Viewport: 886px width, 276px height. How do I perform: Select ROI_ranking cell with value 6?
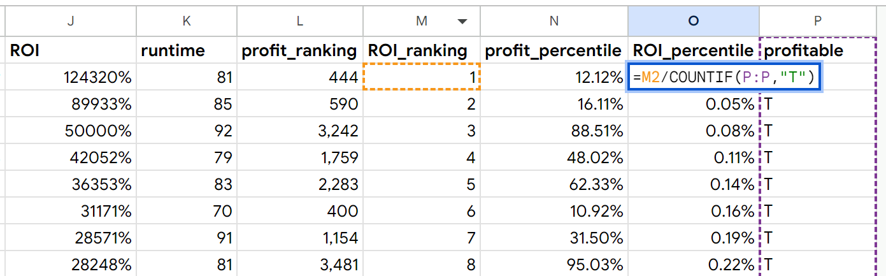pos(422,211)
